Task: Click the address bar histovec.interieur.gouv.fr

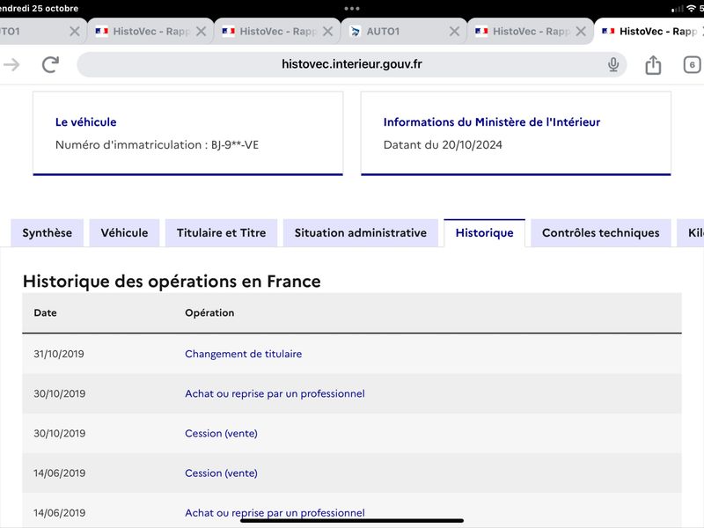Action: coord(351,64)
